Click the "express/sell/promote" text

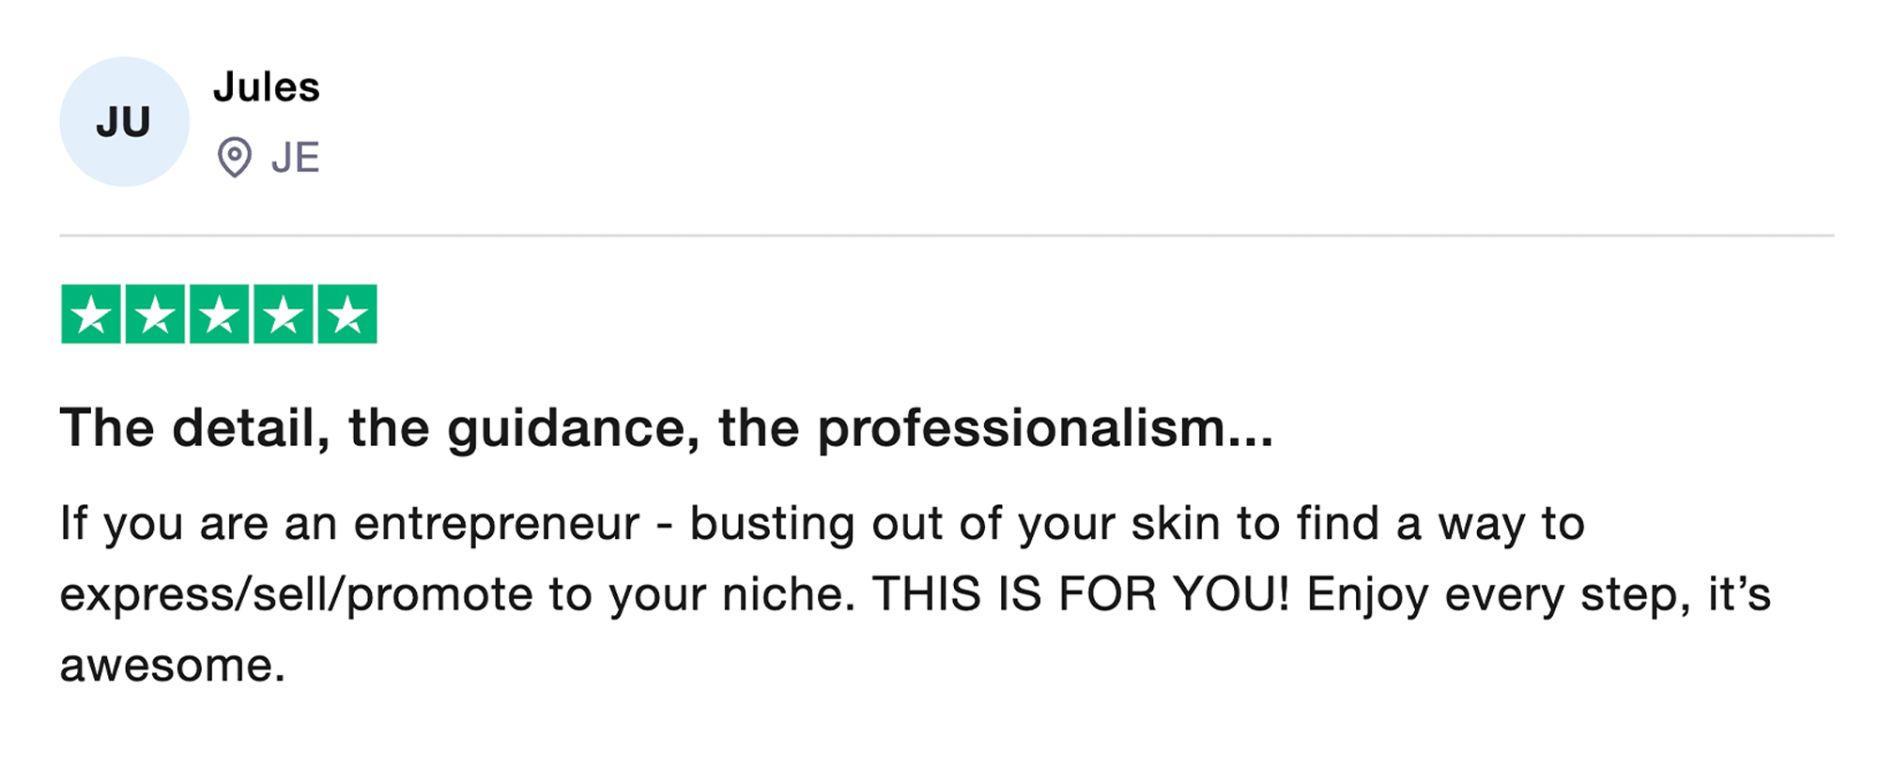(296, 595)
